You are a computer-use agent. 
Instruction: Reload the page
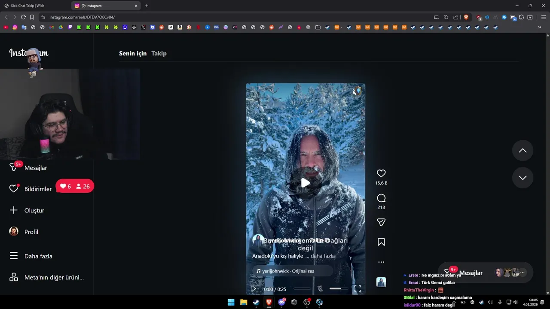[23, 17]
